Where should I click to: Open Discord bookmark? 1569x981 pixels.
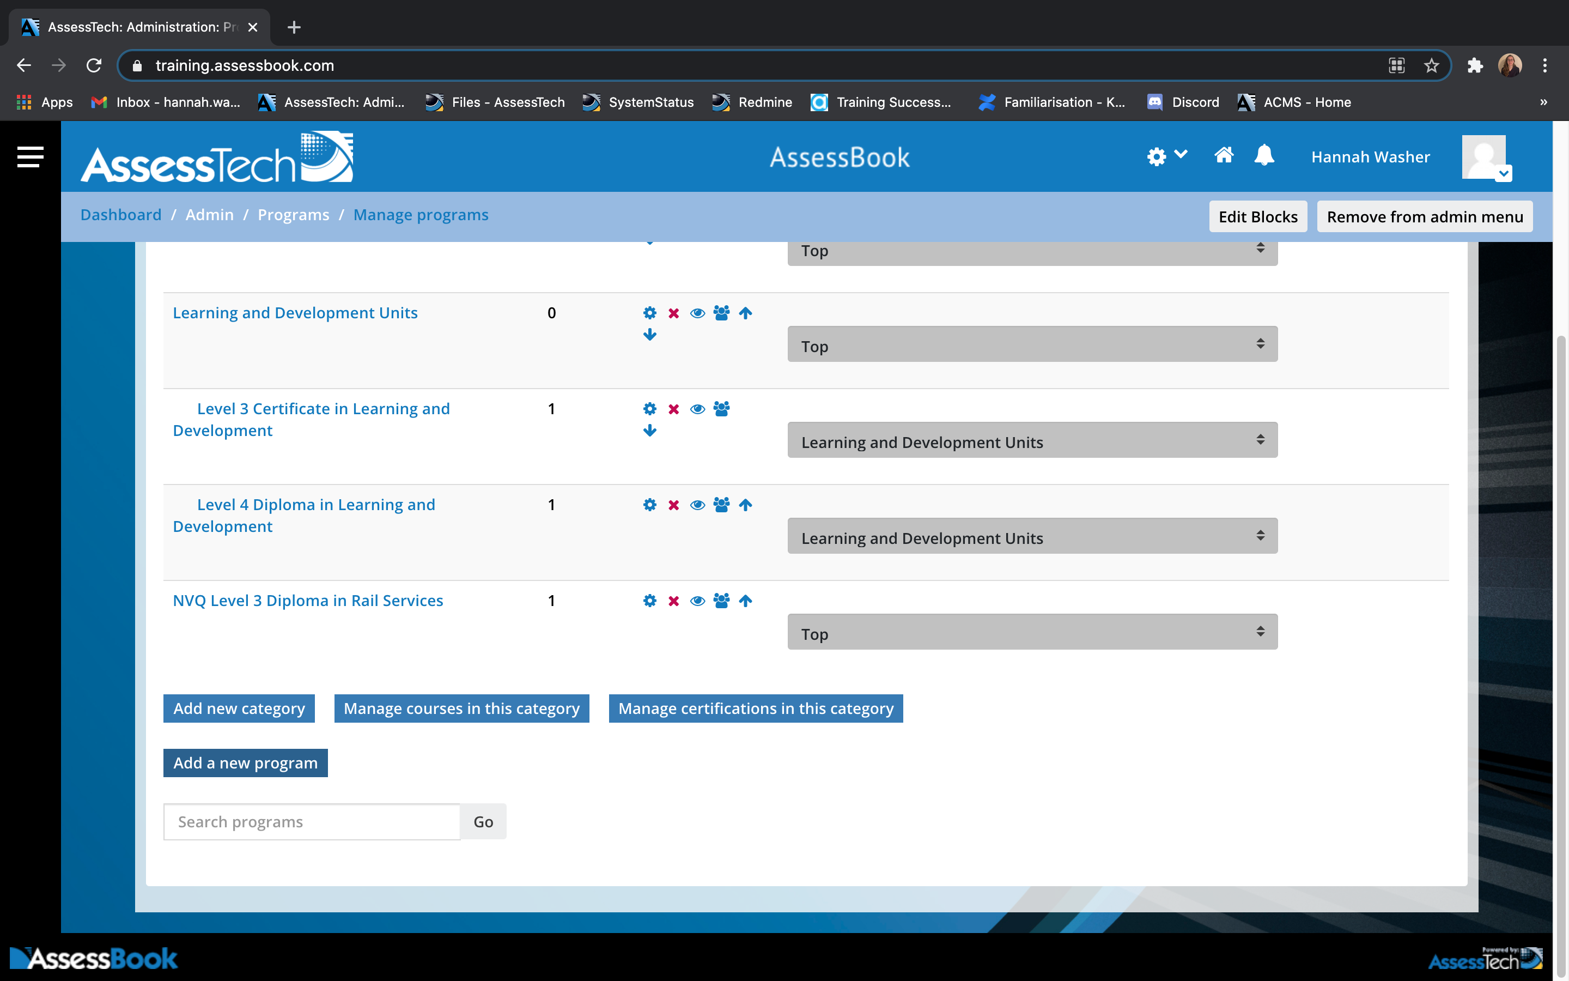1183,102
